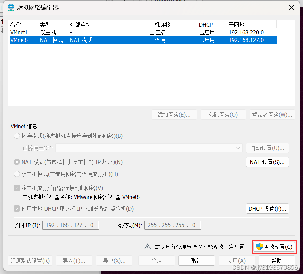
Task: Click 添加网络(E) button
Action: click(x=174, y=115)
